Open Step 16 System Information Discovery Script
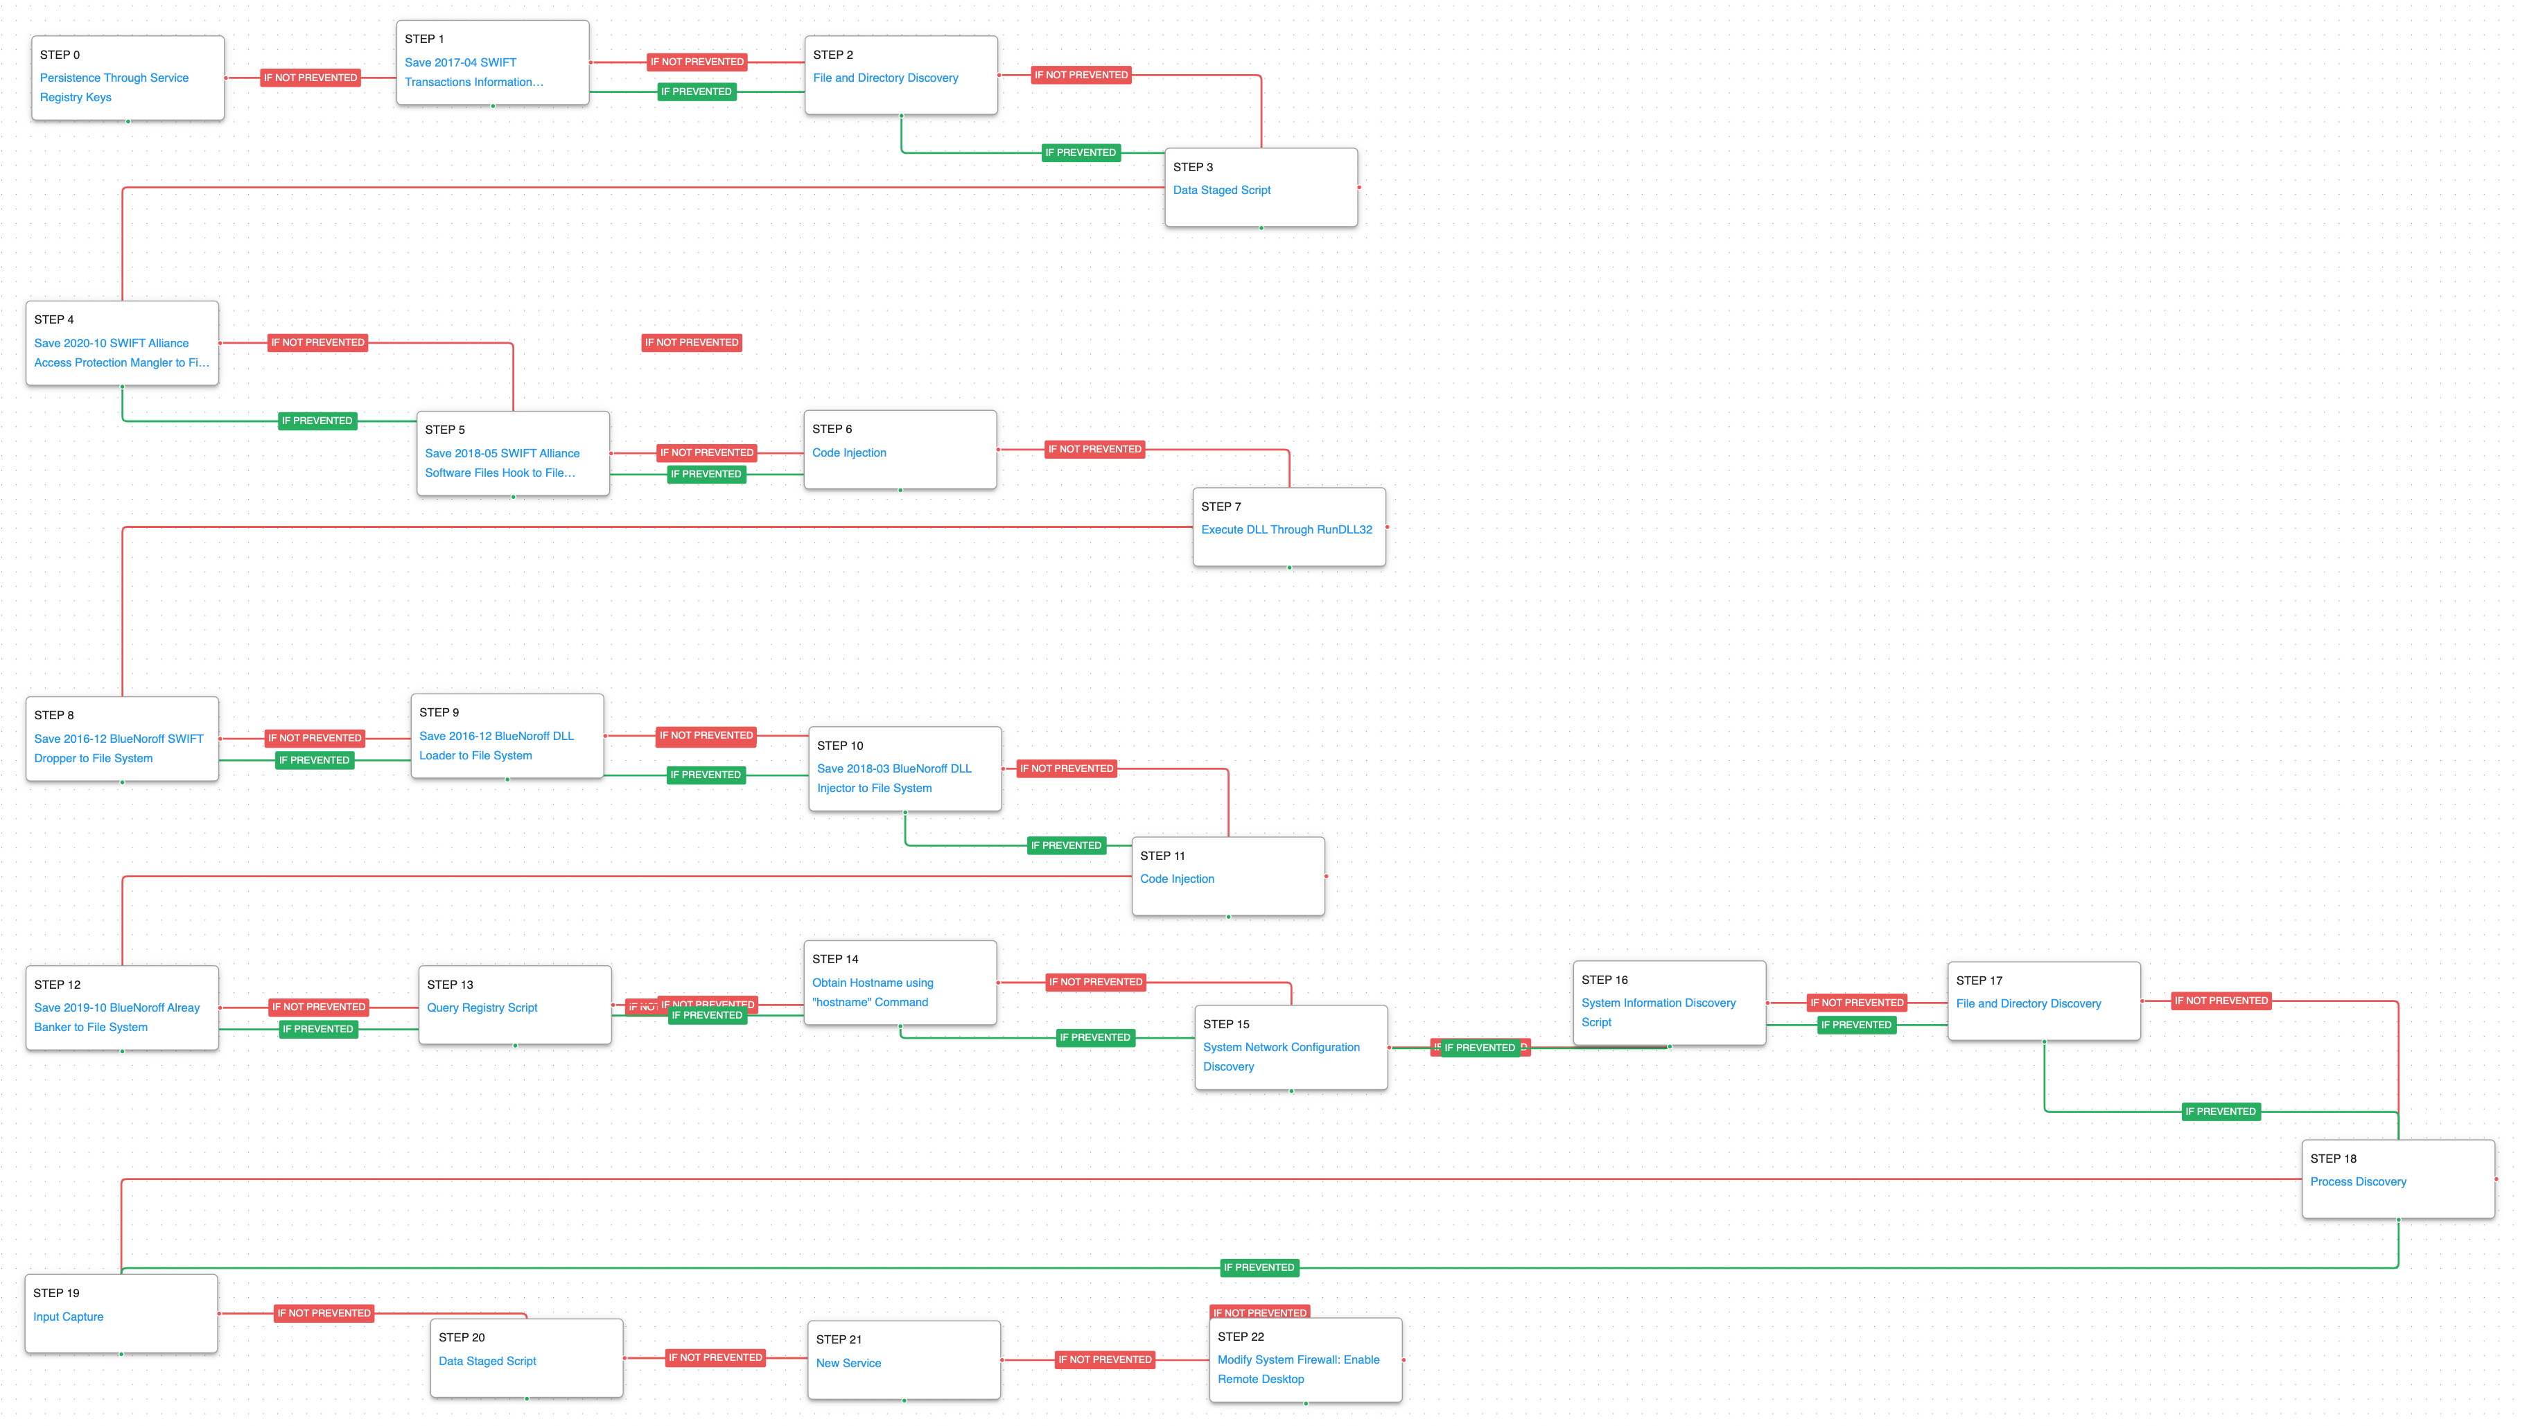This screenshot has height=1426, width=2527. (x=1657, y=1003)
